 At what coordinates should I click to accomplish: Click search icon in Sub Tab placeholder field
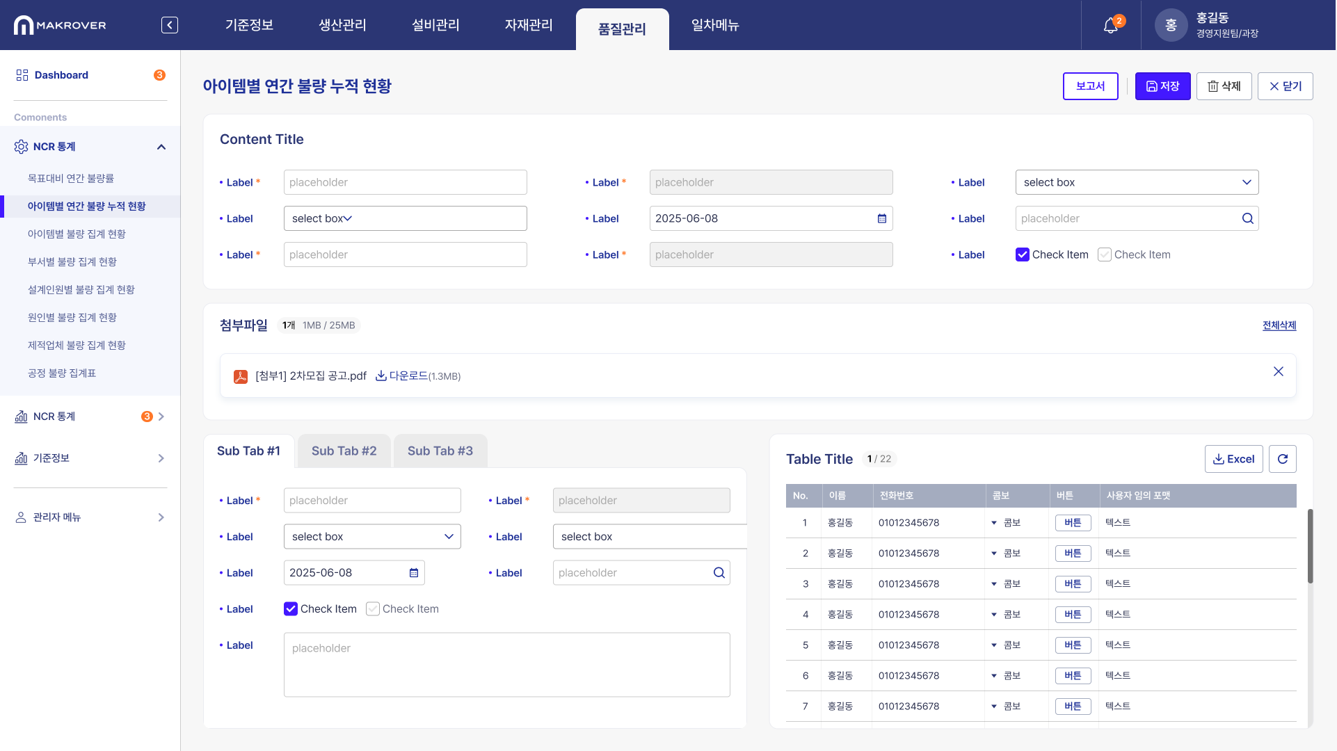[719, 573]
